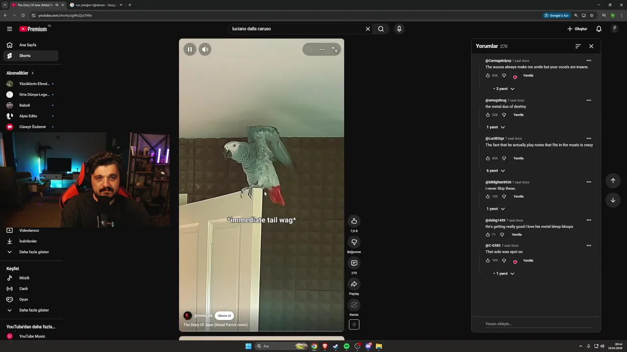
Task: Expand 3 yanıt replies under @Carnagelolpvp
Action: pyautogui.click(x=504, y=88)
